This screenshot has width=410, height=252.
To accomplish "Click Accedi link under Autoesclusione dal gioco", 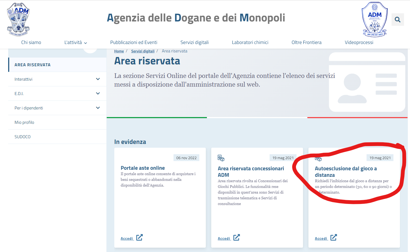I will [321, 238].
